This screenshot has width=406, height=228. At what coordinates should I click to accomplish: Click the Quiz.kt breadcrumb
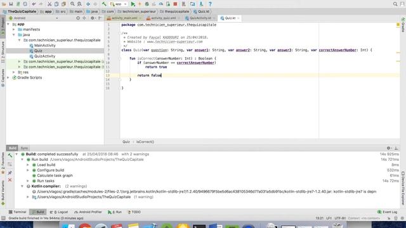(201, 11)
